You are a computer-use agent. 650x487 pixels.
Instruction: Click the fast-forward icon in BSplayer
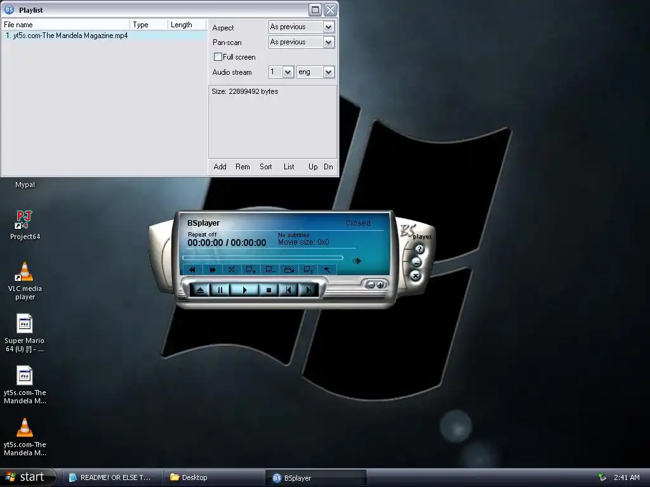[212, 269]
